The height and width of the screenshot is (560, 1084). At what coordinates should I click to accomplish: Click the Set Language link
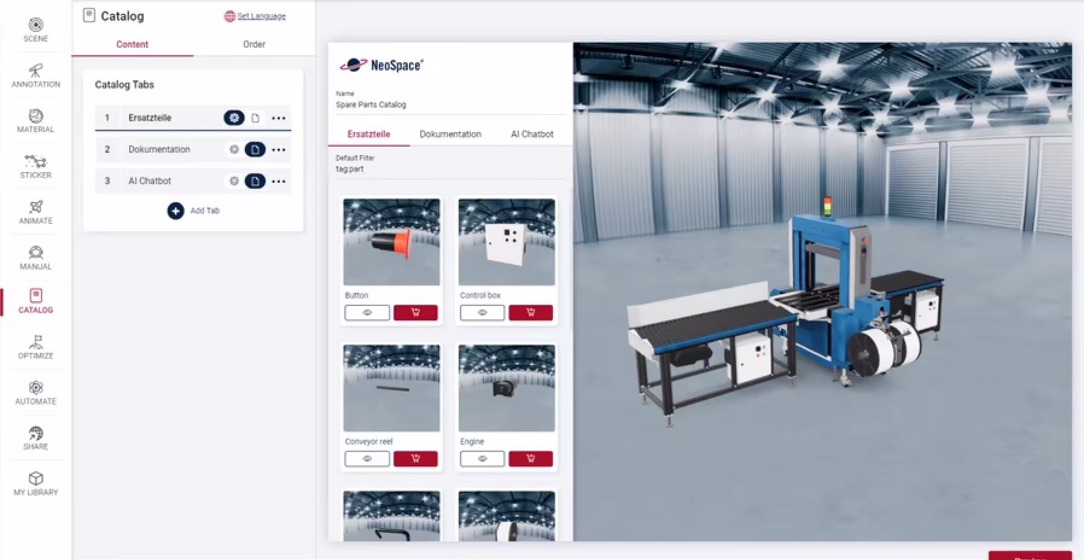click(x=261, y=16)
